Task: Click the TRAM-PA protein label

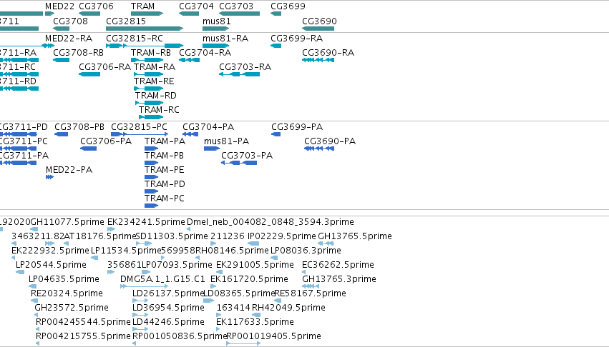Action: coord(165,141)
